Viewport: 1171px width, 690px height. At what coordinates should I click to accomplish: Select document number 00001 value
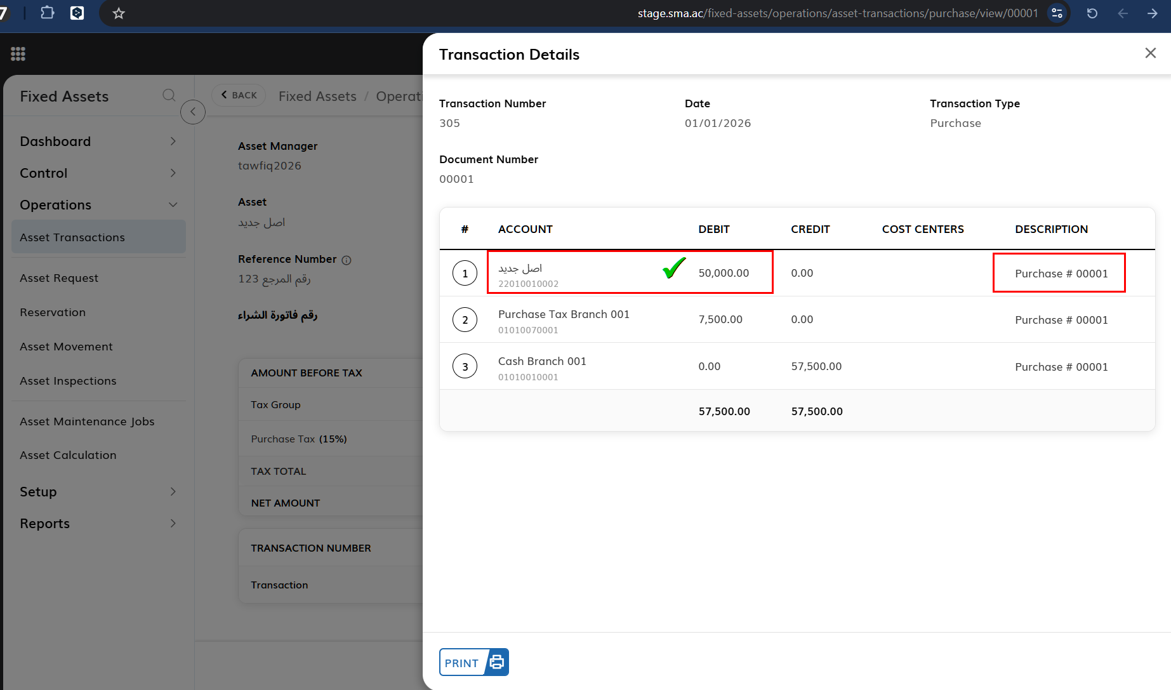pos(456,179)
